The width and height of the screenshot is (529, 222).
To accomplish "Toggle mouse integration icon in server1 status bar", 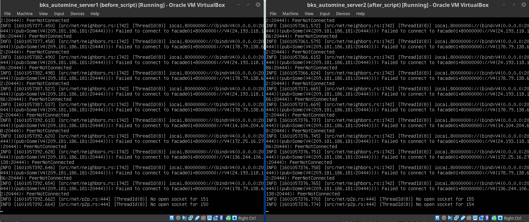I will click(228, 218).
